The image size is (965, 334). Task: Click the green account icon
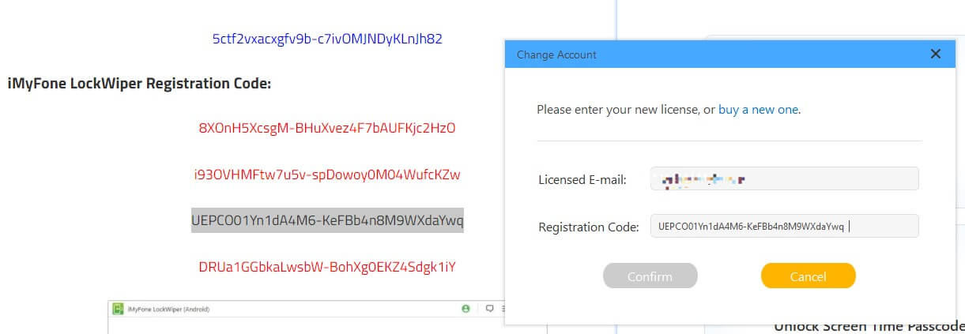point(466,309)
